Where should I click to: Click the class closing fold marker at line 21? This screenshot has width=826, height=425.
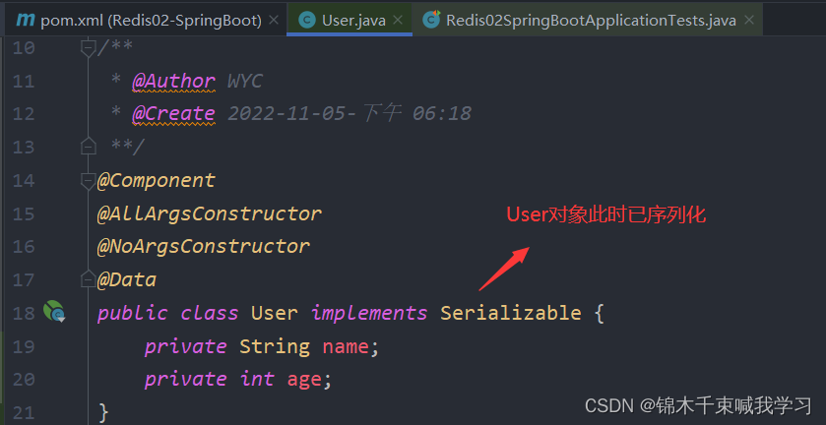pos(89,411)
